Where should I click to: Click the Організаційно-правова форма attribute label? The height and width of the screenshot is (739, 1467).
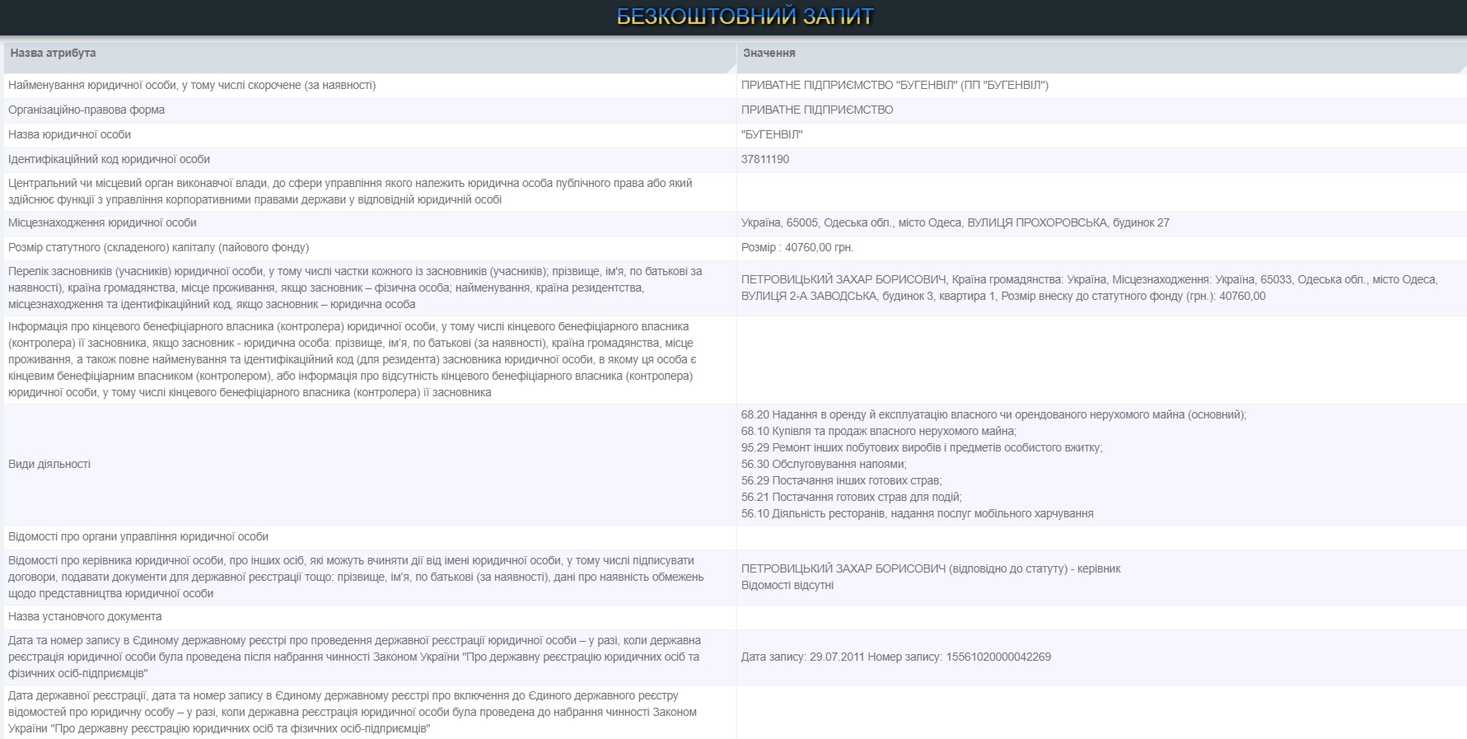[86, 110]
